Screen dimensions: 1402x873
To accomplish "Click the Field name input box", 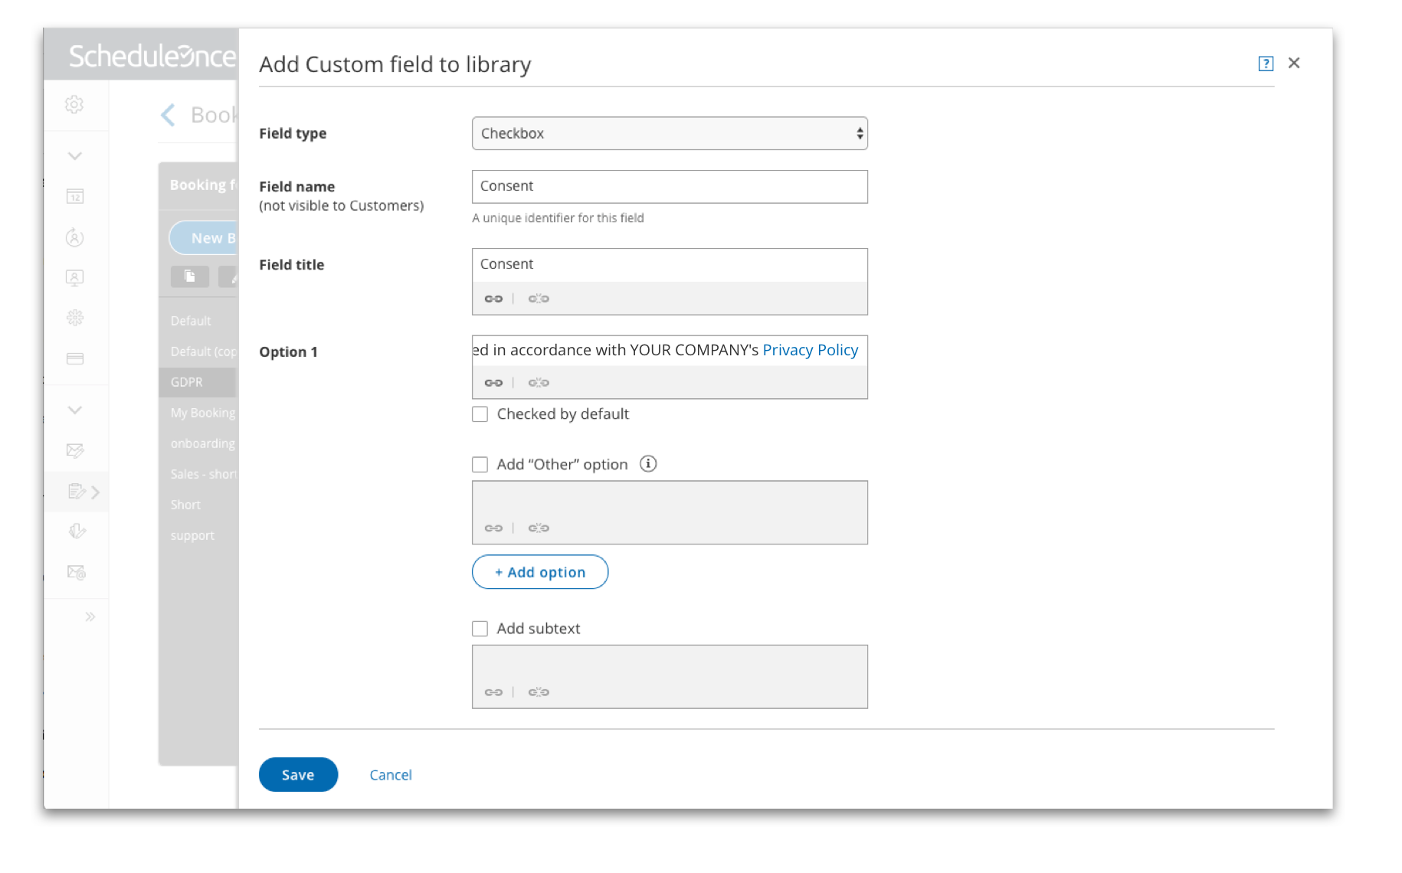I will pyautogui.click(x=670, y=187).
